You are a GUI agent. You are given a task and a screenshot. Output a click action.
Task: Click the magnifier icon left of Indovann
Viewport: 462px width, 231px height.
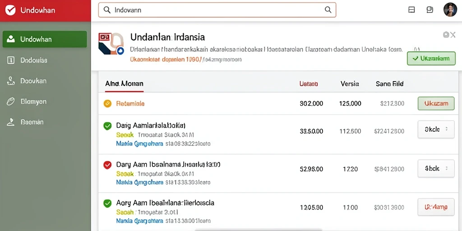pyautogui.click(x=107, y=10)
